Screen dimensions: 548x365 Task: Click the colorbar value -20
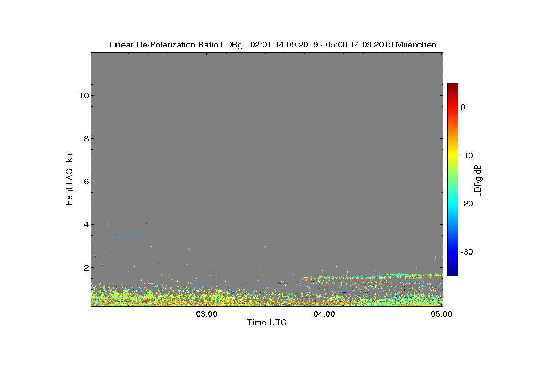466,203
